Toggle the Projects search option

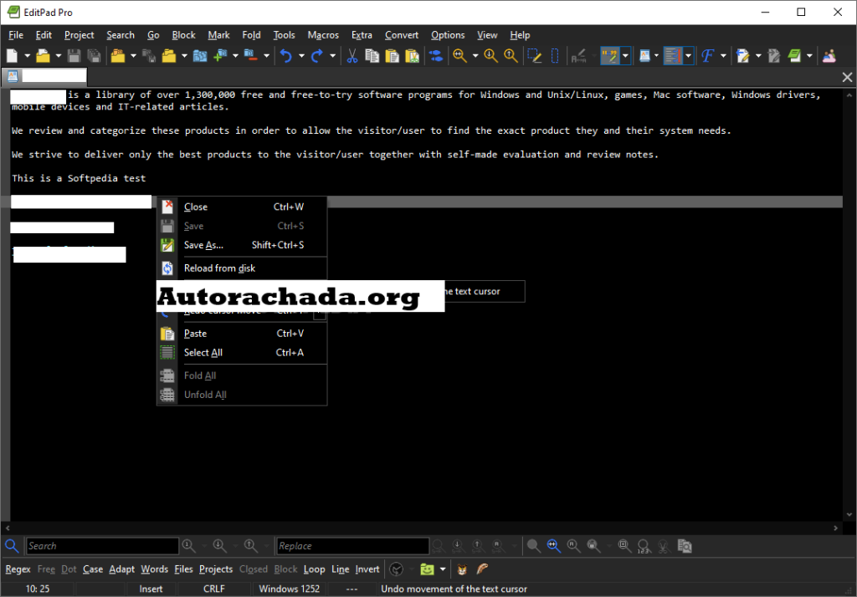(216, 569)
